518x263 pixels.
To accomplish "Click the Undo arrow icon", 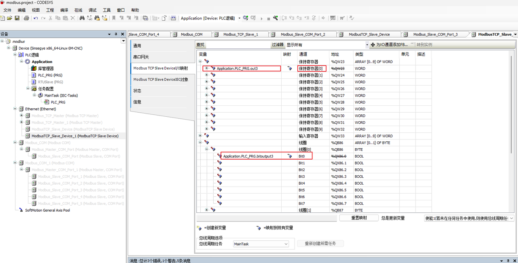I will [x=36, y=18].
